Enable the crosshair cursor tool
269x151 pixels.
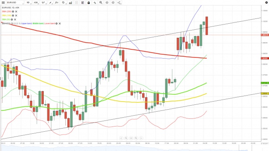pyautogui.click(x=95, y=2)
